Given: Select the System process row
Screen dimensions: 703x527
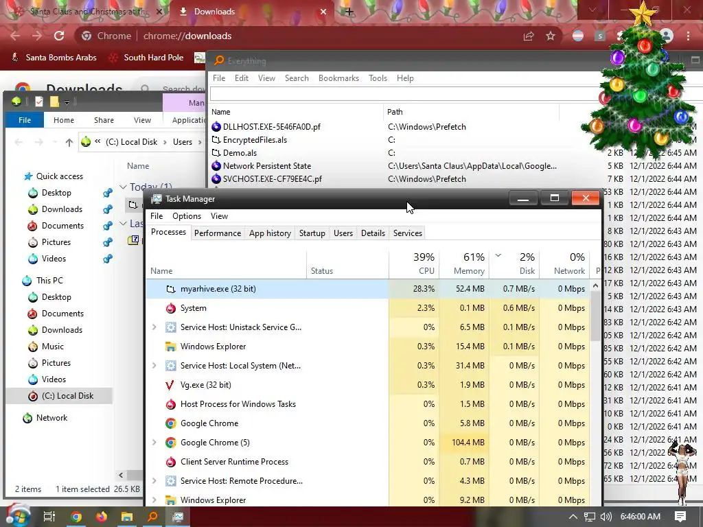Looking at the screenshot, I should pos(368,308).
